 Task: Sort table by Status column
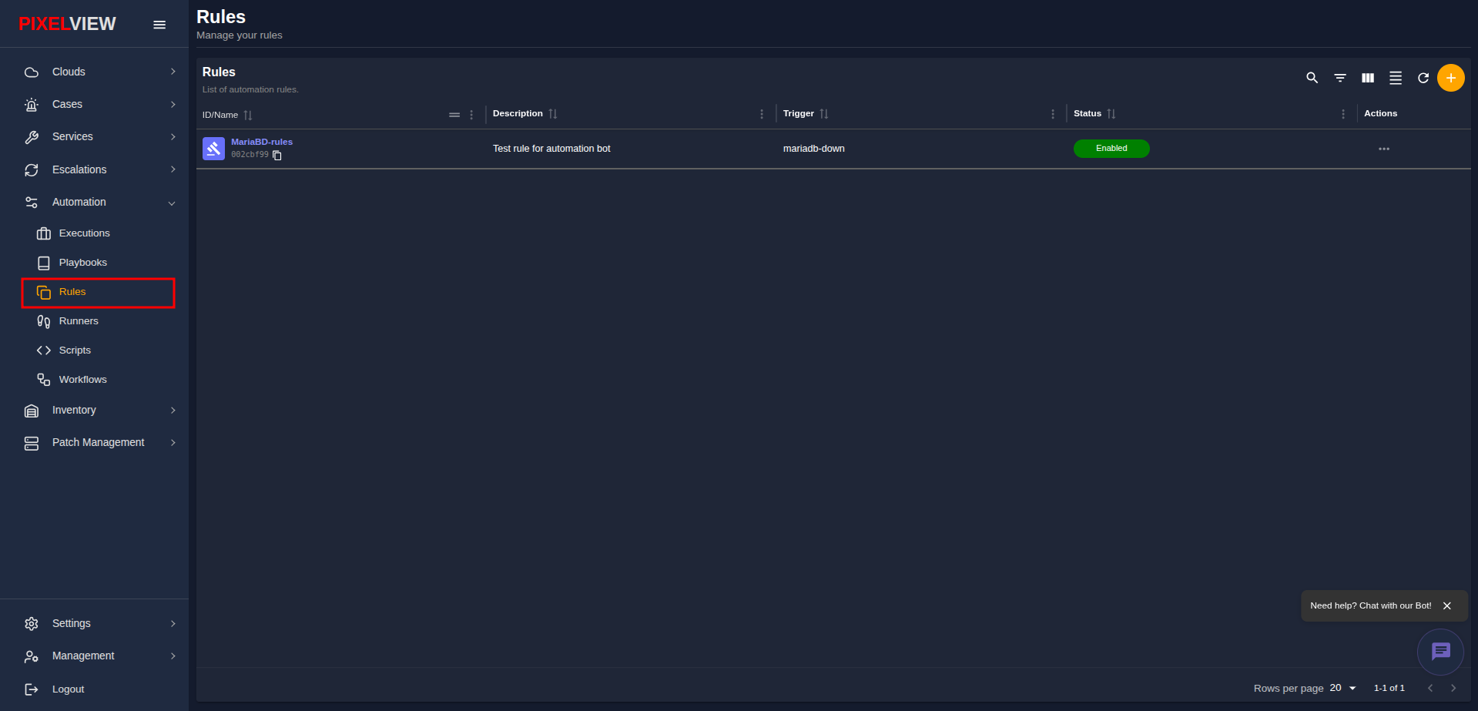point(1111,114)
